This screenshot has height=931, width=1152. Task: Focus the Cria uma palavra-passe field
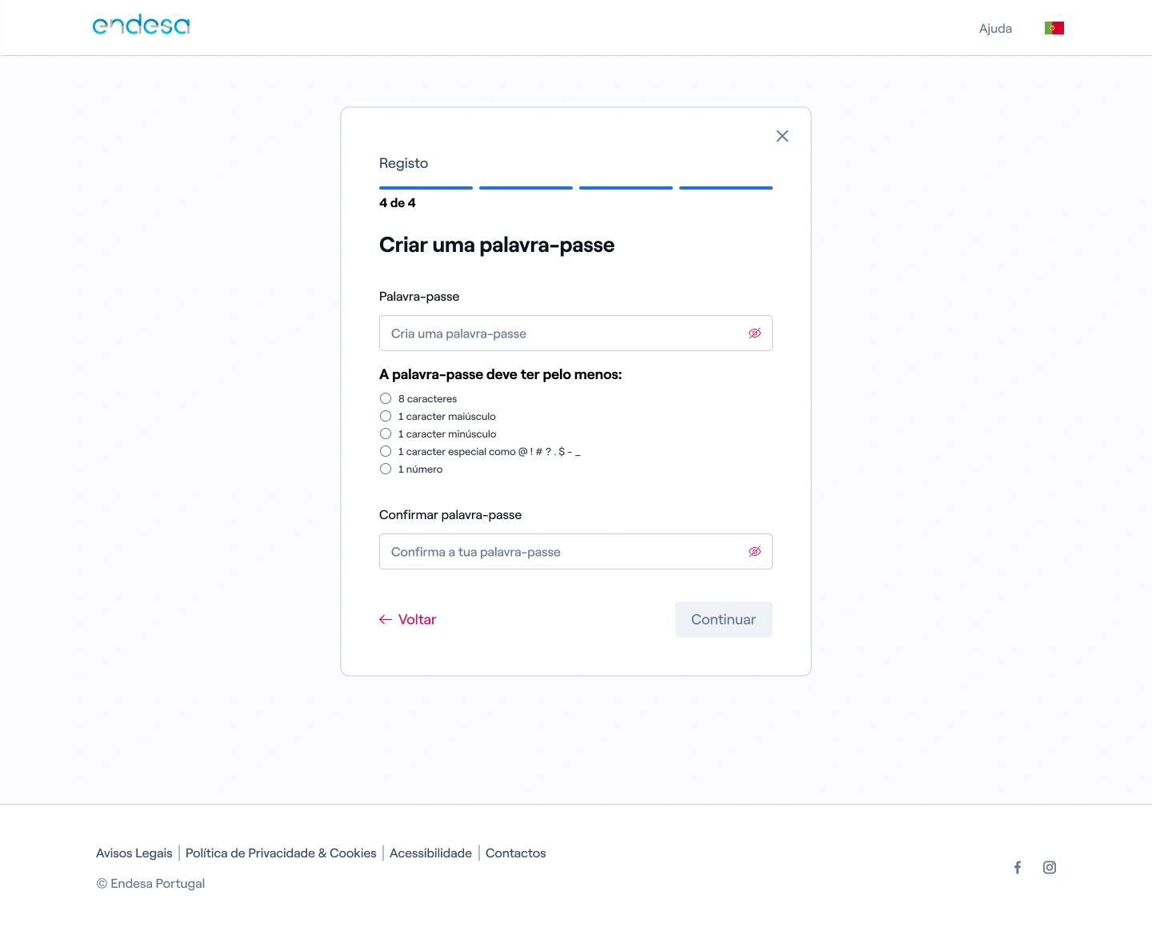(x=560, y=334)
